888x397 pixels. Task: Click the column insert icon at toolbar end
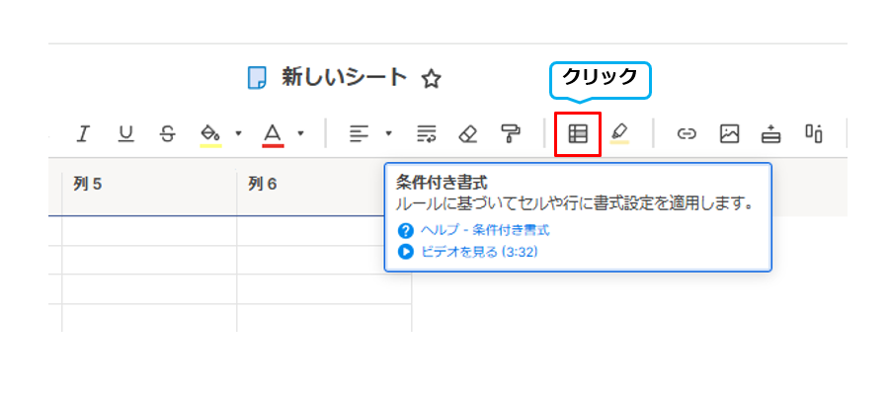tap(813, 134)
